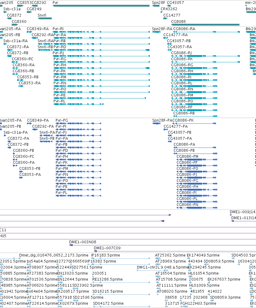Open protein CG8086-PM
The width and height of the screenshot is (256, 308).
(x=187, y=157)
